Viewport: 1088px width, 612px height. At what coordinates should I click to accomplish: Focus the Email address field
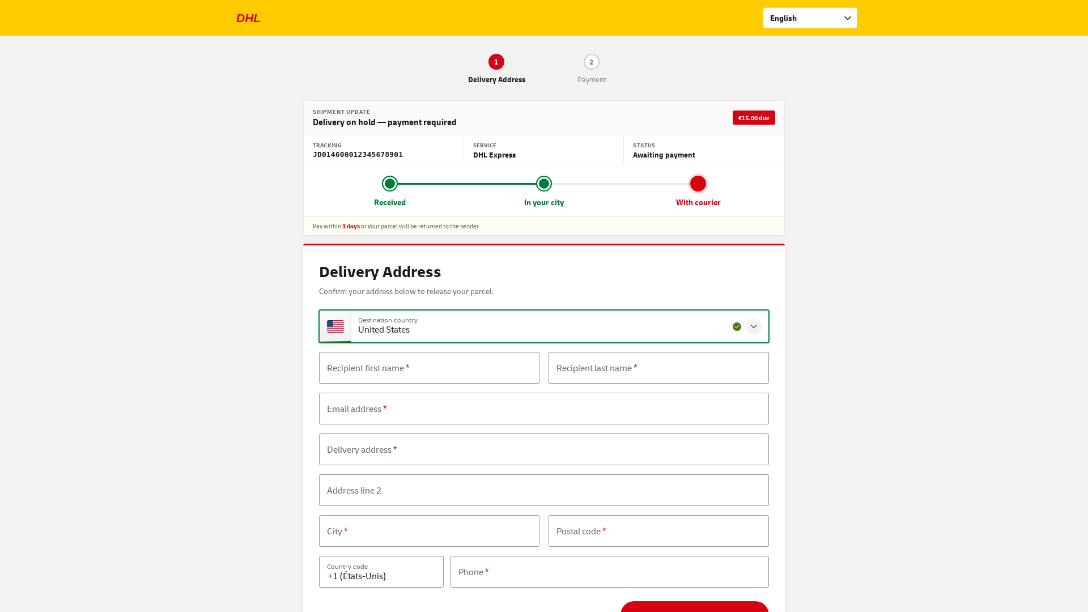click(544, 409)
